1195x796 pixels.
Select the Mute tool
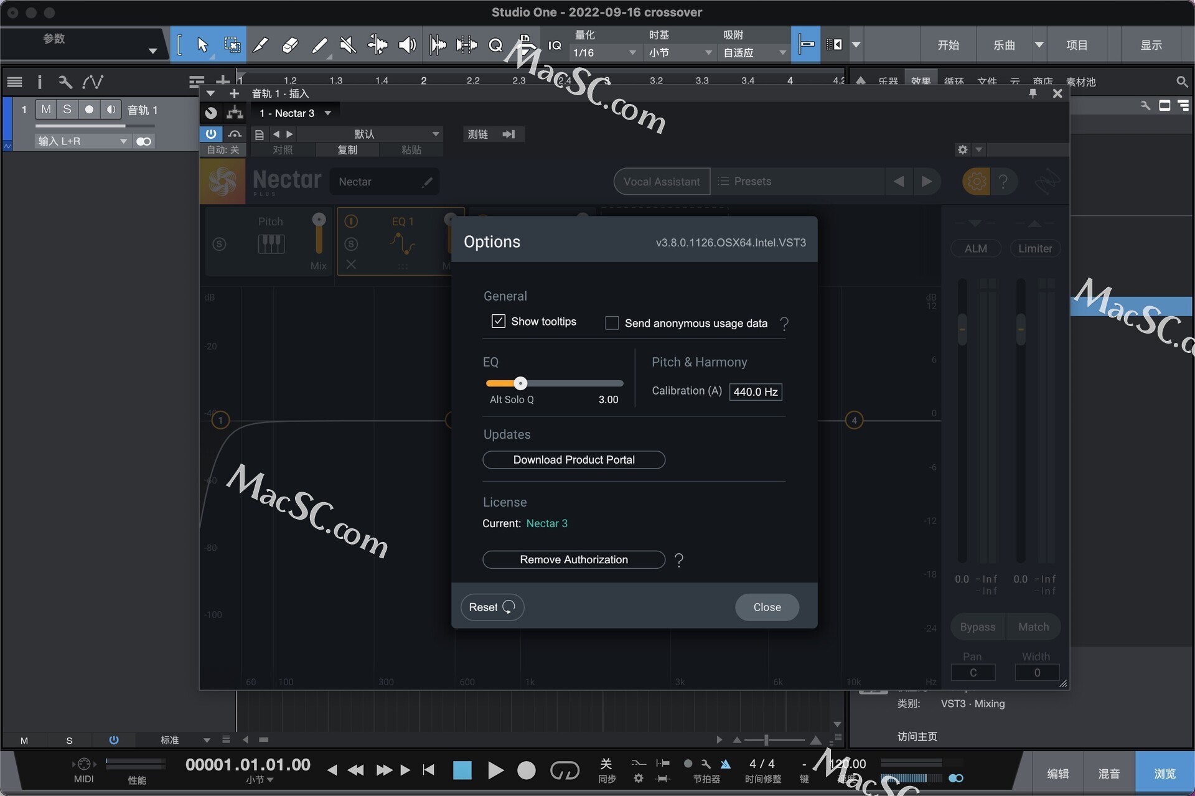(348, 44)
